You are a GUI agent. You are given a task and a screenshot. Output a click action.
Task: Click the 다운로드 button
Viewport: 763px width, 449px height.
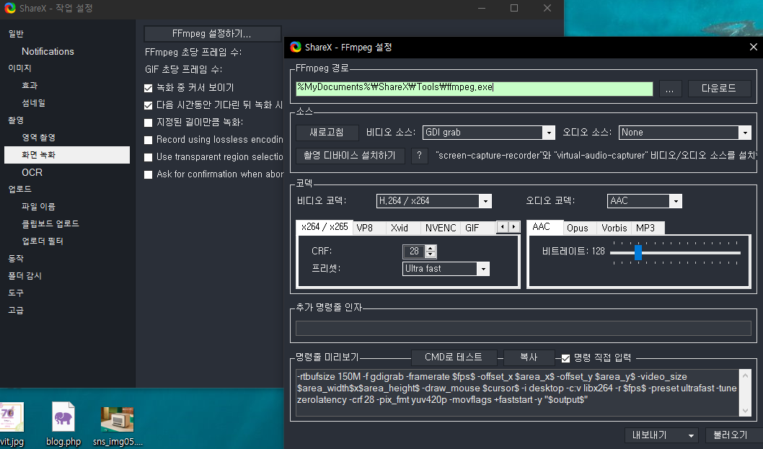click(719, 89)
